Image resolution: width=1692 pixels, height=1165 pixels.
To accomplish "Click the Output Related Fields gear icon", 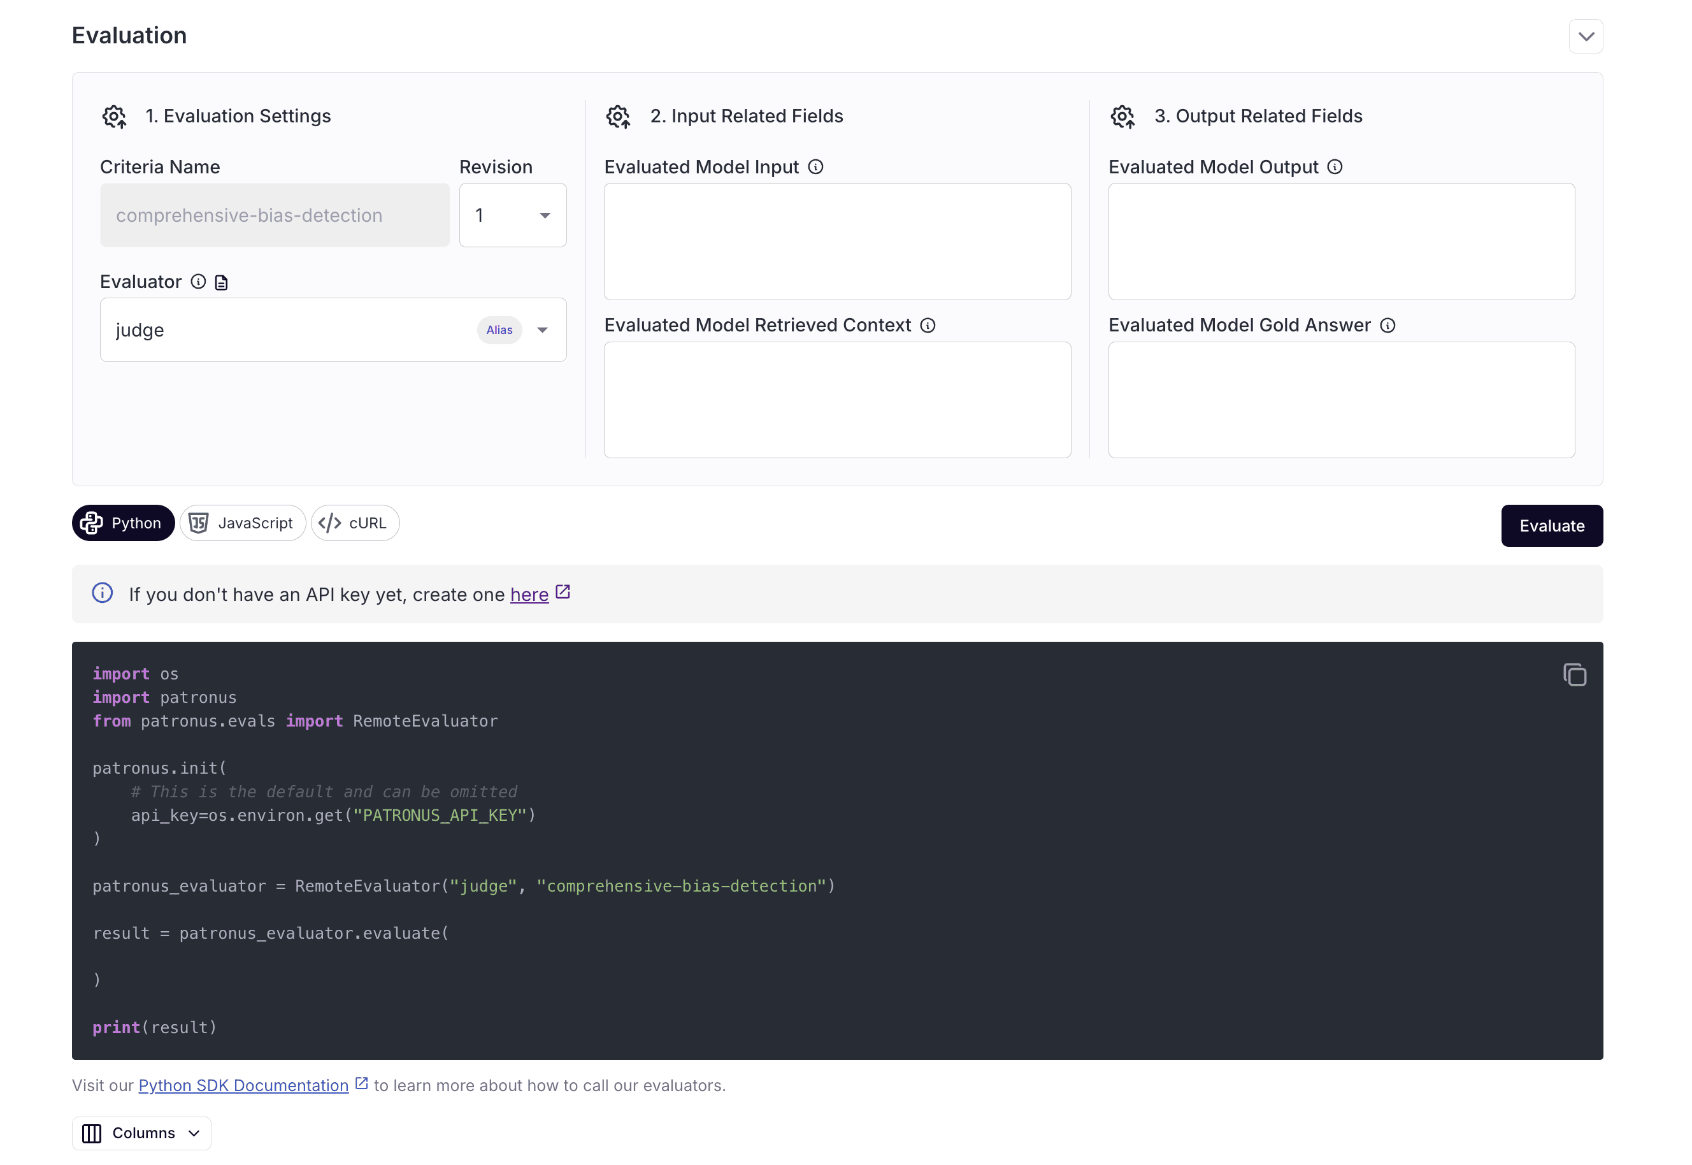I will pyautogui.click(x=1122, y=117).
